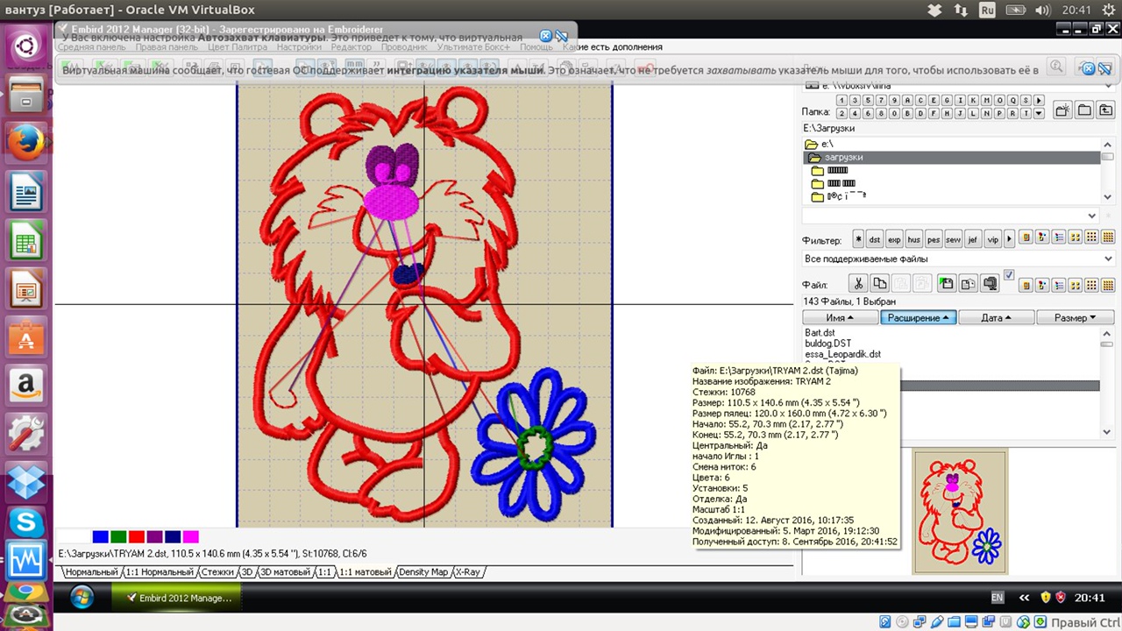Toggle the checkbox in the Файл toolbar
Image resolution: width=1122 pixels, height=631 pixels.
pyautogui.click(x=1009, y=275)
